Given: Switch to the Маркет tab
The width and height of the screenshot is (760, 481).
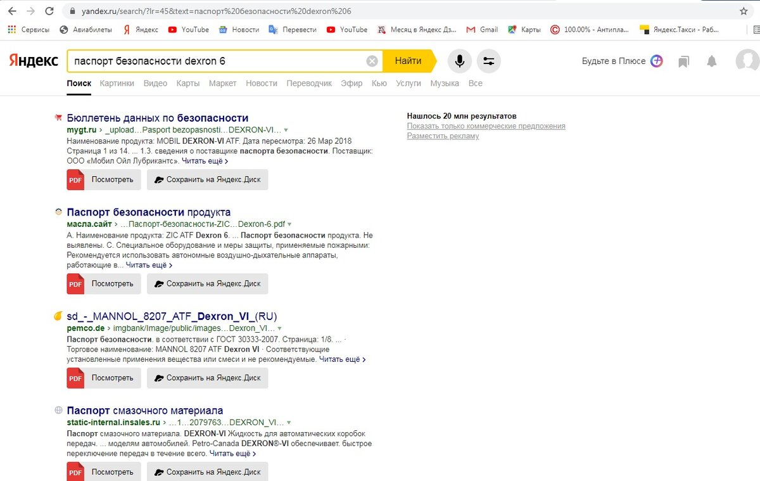Looking at the screenshot, I should pyautogui.click(x=222, y=84).
